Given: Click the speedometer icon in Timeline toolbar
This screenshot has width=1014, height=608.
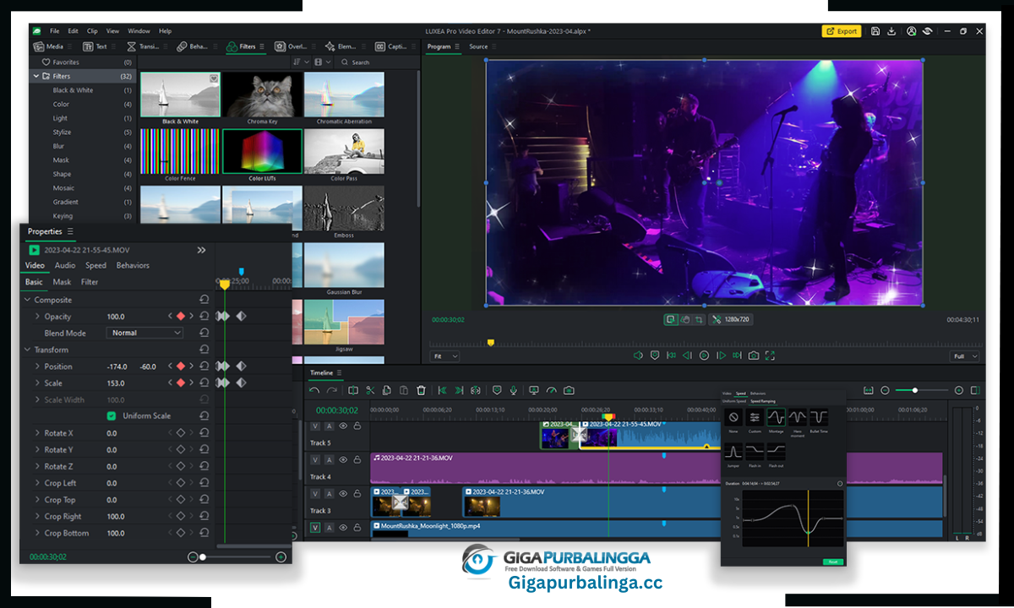Looking at the screenshot, I should [552, 390].
